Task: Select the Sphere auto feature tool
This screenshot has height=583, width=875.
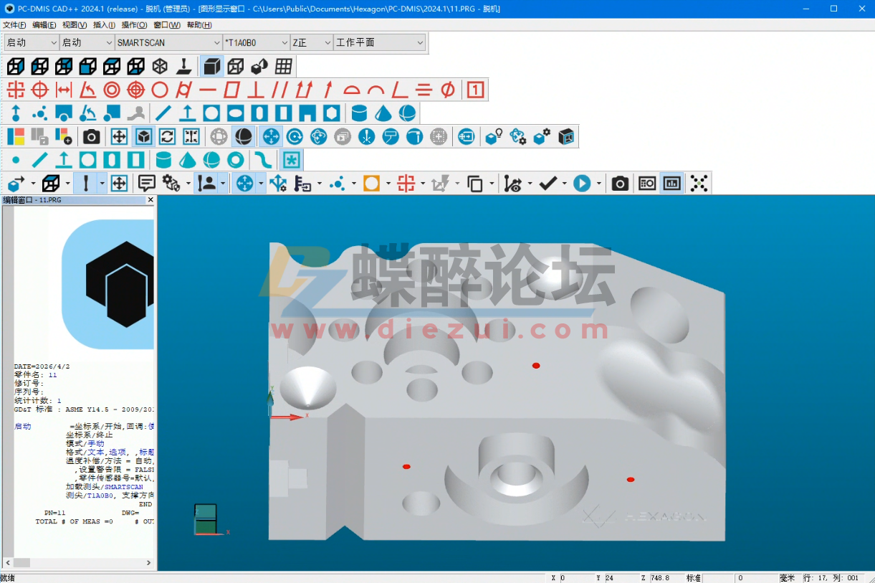Action: click(407, 113)
